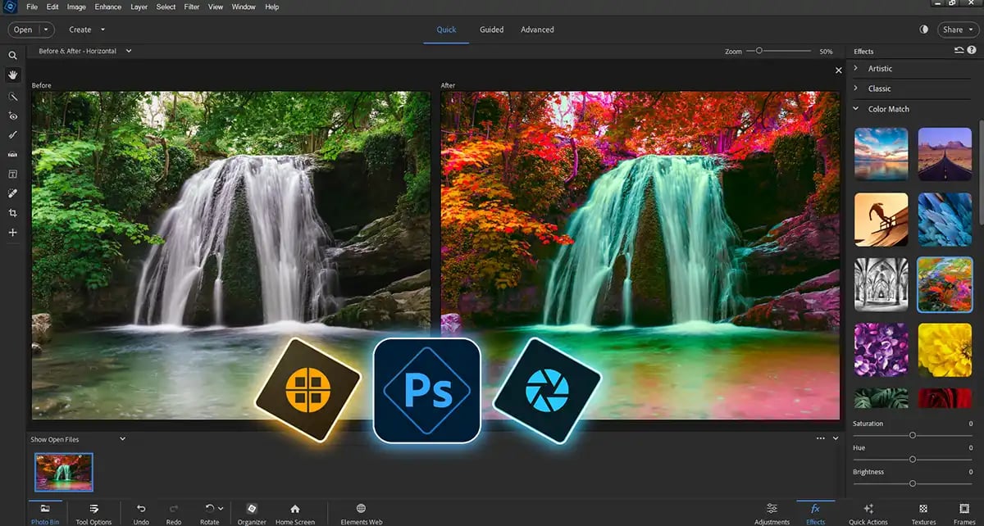The height and width of the screenshot is (526, 984).
Task: Open the Rotate direction dropdown arrow
Action: coord(221,509)
